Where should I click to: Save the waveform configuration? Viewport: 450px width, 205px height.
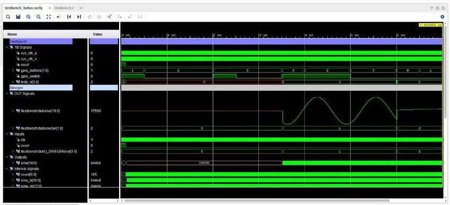(18, 17)
